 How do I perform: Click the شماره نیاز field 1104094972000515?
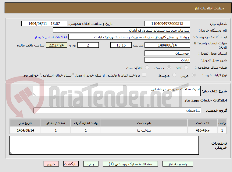[167, 23]
